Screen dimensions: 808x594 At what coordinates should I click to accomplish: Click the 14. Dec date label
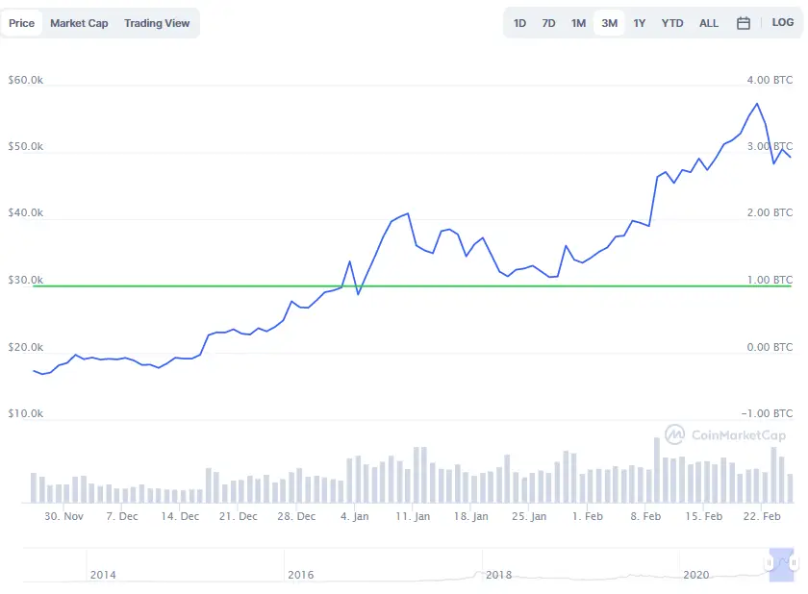[180, 516]
